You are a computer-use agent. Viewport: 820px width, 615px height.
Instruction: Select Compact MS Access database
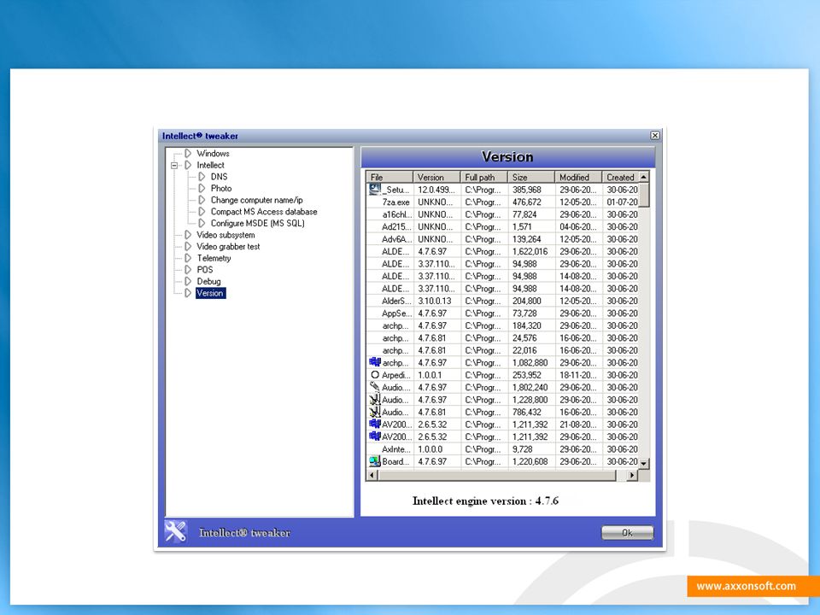[x=264, y=211]
